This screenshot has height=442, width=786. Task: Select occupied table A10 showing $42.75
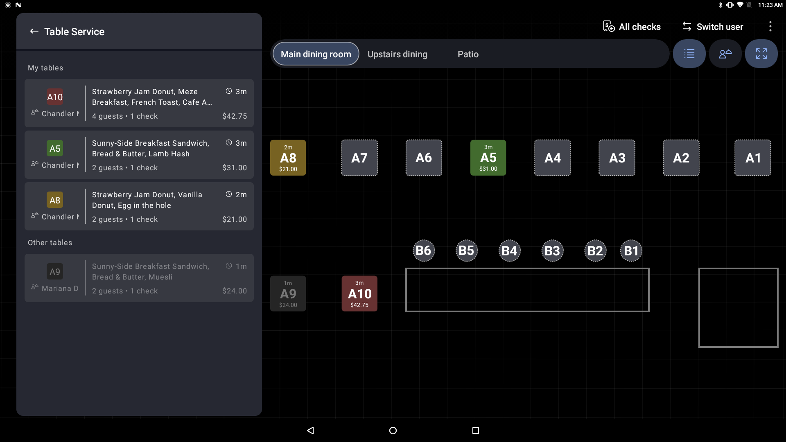(x=359, y=293)
